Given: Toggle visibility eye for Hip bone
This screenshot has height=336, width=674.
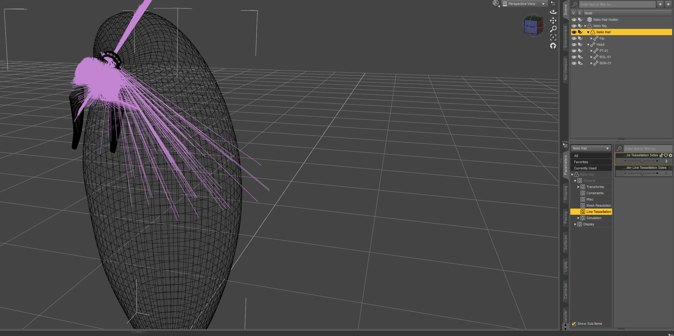Looking at the screenshot, I should 574,38.
